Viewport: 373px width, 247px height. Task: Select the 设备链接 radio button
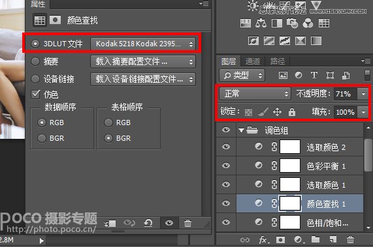[35, 79]
